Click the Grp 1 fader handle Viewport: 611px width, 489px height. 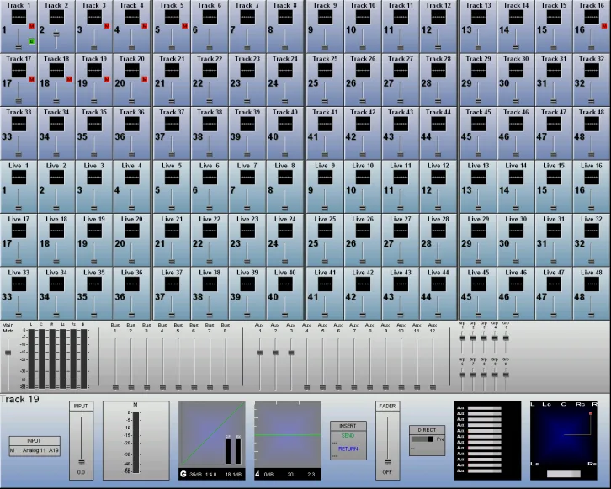[462, 338]
